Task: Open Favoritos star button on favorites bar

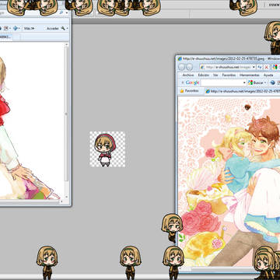Action: [190, 91]
